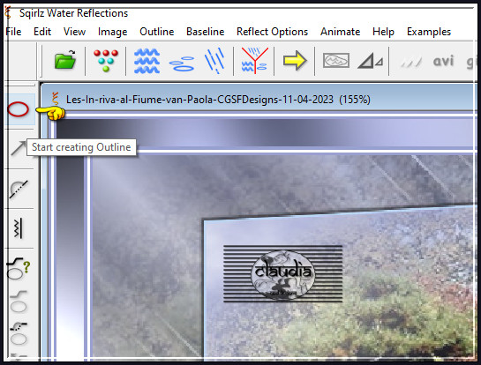This screenshot has height=365, width=481.
Task: Click the outline help question mark icon
Action: pos(19,269)
